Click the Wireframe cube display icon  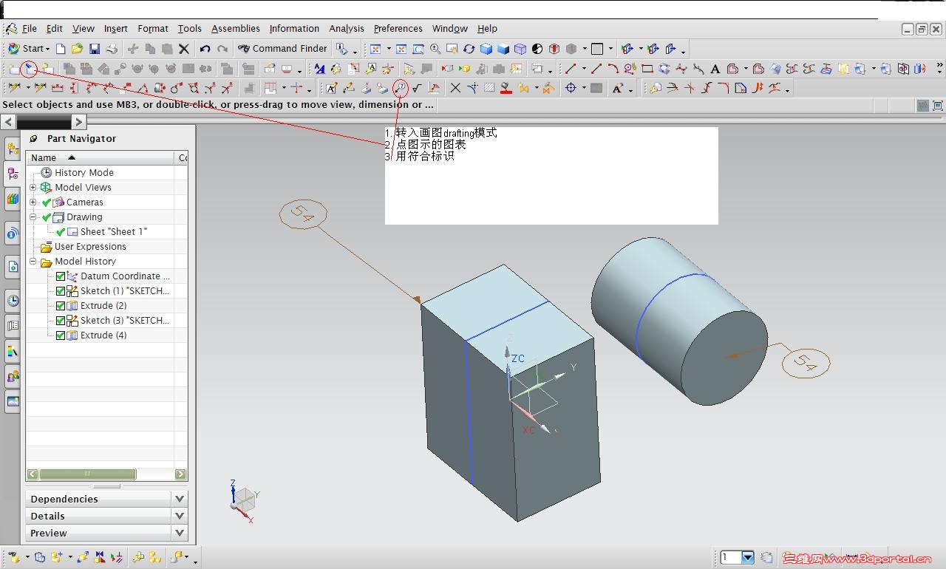[520, 49]
